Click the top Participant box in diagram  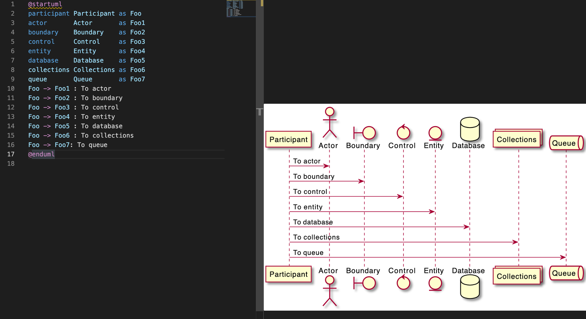pos(289,139)
